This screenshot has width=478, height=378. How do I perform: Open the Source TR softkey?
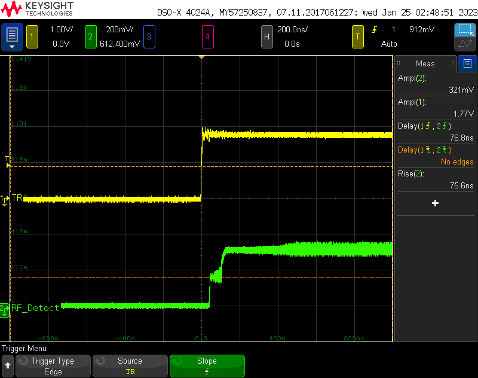coord(130,366)
